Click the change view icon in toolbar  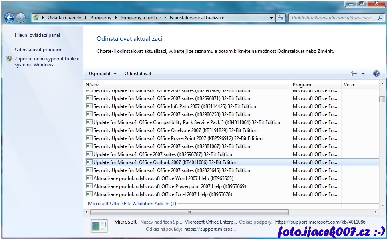[354, 74]
